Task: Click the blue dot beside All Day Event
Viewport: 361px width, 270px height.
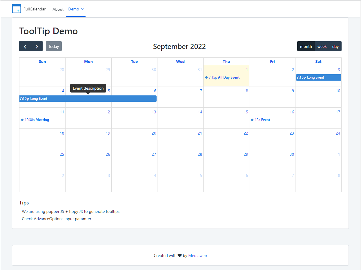Action: 206,77
